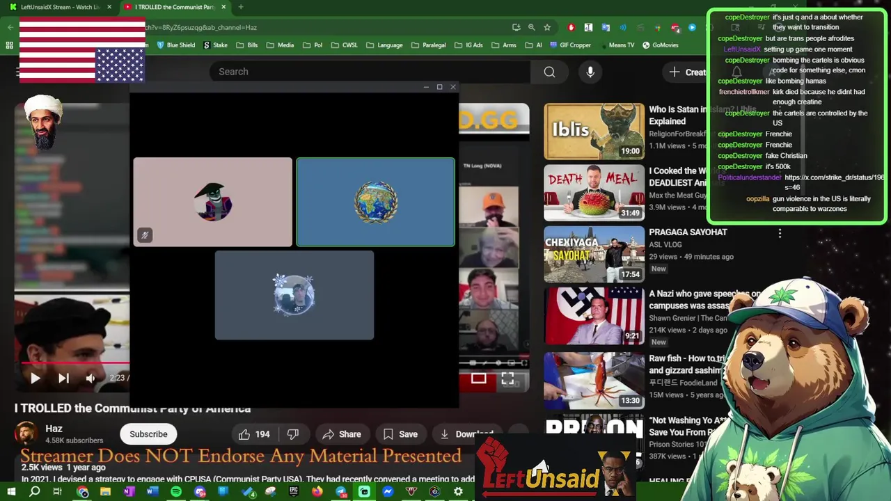Like the video with 194 likes

coord(254,434)
